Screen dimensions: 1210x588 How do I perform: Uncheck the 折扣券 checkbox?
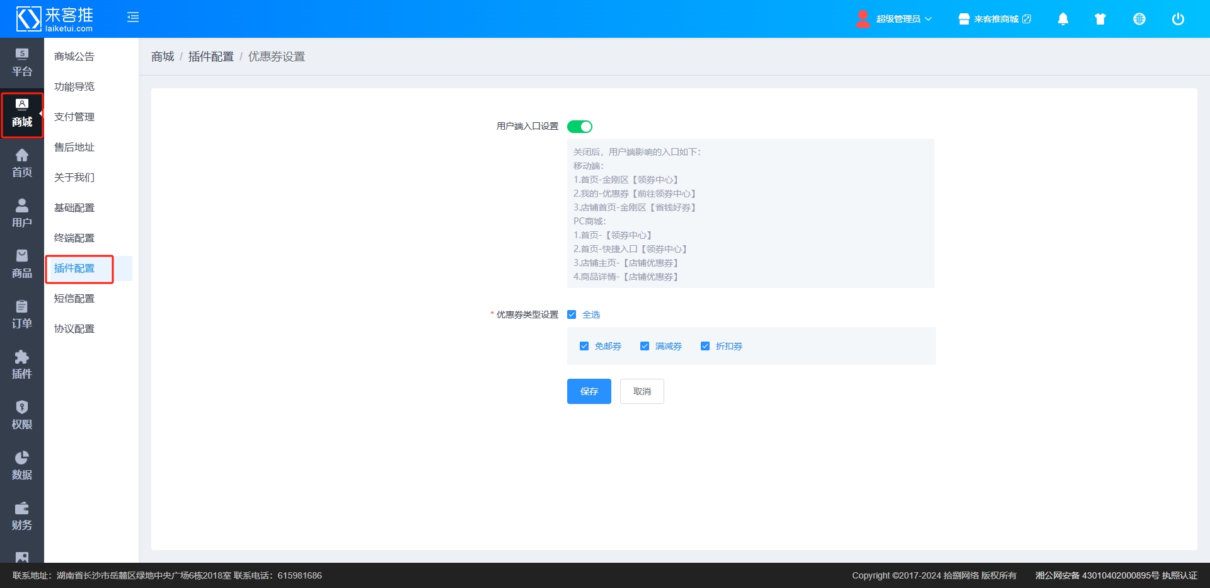coord(705,346)
